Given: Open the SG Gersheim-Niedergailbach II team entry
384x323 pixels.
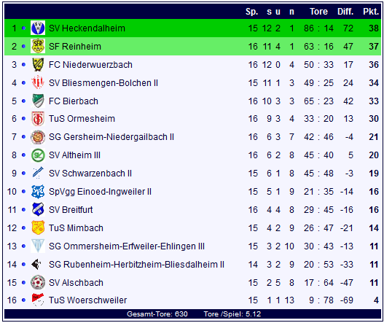Looking at the screenshot, I should [111, 137].
